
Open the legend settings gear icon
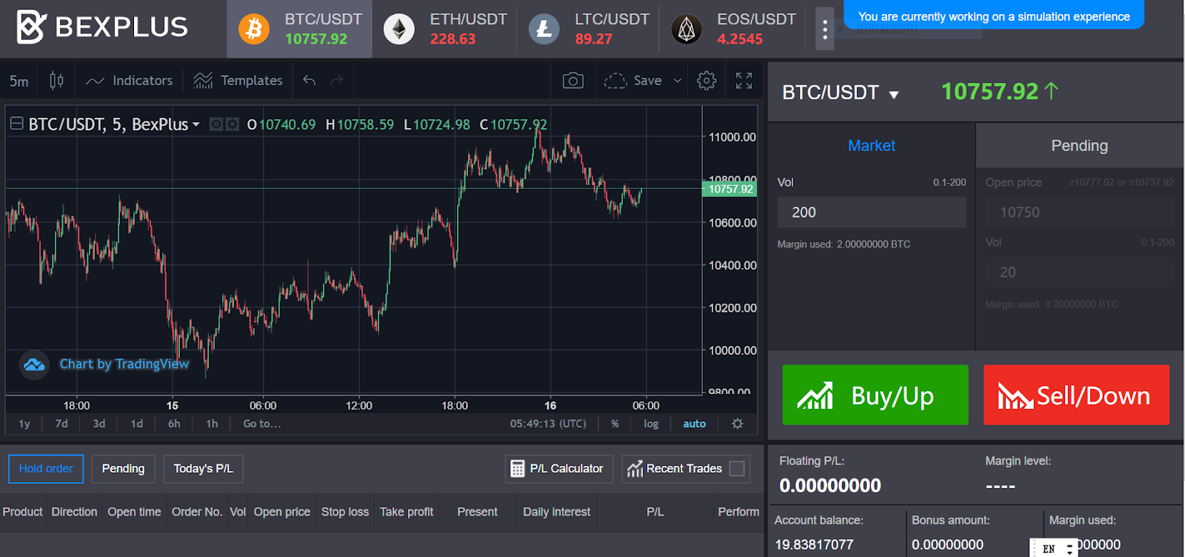click(233, 124)
